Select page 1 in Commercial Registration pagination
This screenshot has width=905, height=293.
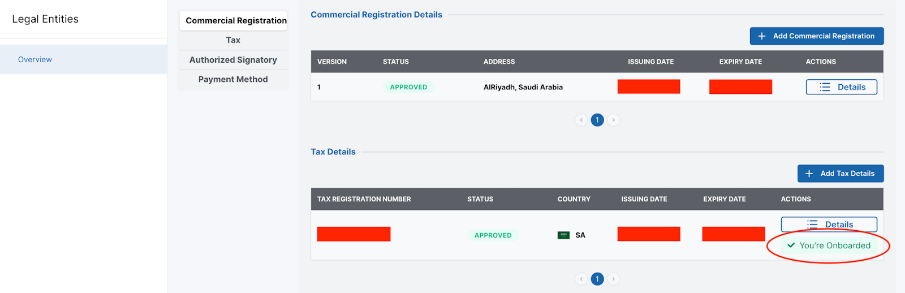[x=597, y=120]
